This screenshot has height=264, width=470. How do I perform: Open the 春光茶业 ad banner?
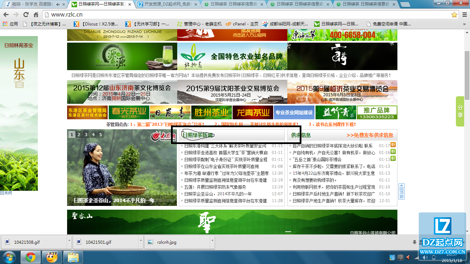tap(129, 112)
